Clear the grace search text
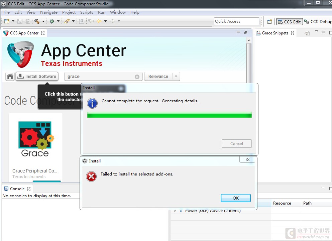This screenshot has width=332, height=241. click(137, 77)
